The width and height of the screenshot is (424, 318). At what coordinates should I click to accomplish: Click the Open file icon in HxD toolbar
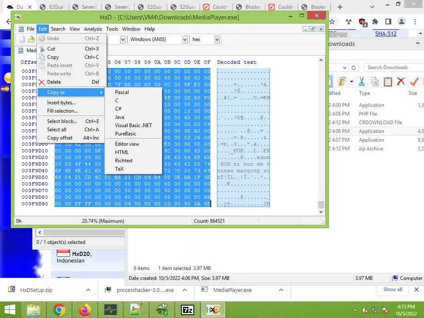pyautogui.click(x=31, y=39)
